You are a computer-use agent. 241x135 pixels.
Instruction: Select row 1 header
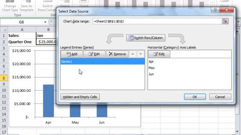click(x=4, y=36)
